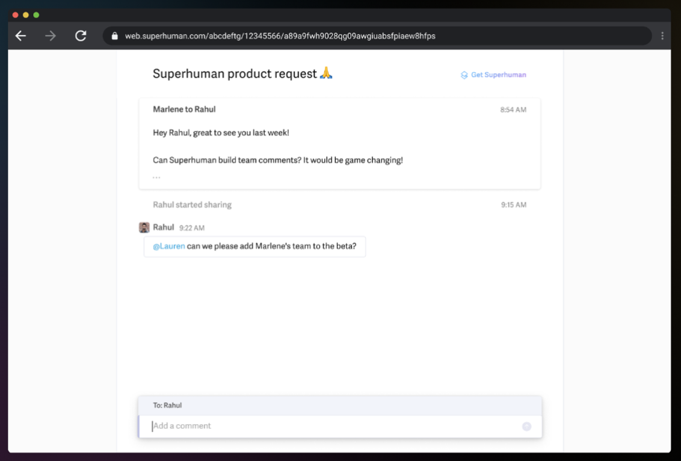Click the green maximize window button
The image size is (681, 461).
point(36,15)
